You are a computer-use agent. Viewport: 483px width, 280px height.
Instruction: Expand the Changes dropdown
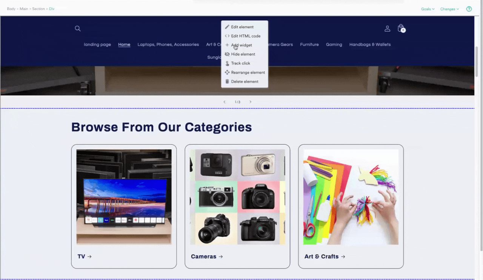pos(449,9)
